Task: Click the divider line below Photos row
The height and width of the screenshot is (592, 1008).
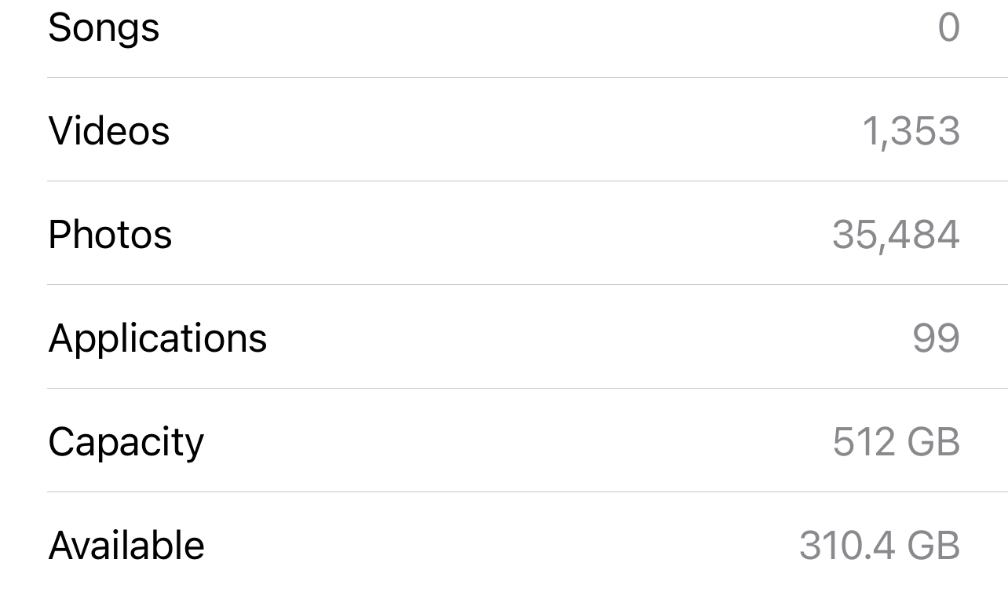Action: [526, 284]
